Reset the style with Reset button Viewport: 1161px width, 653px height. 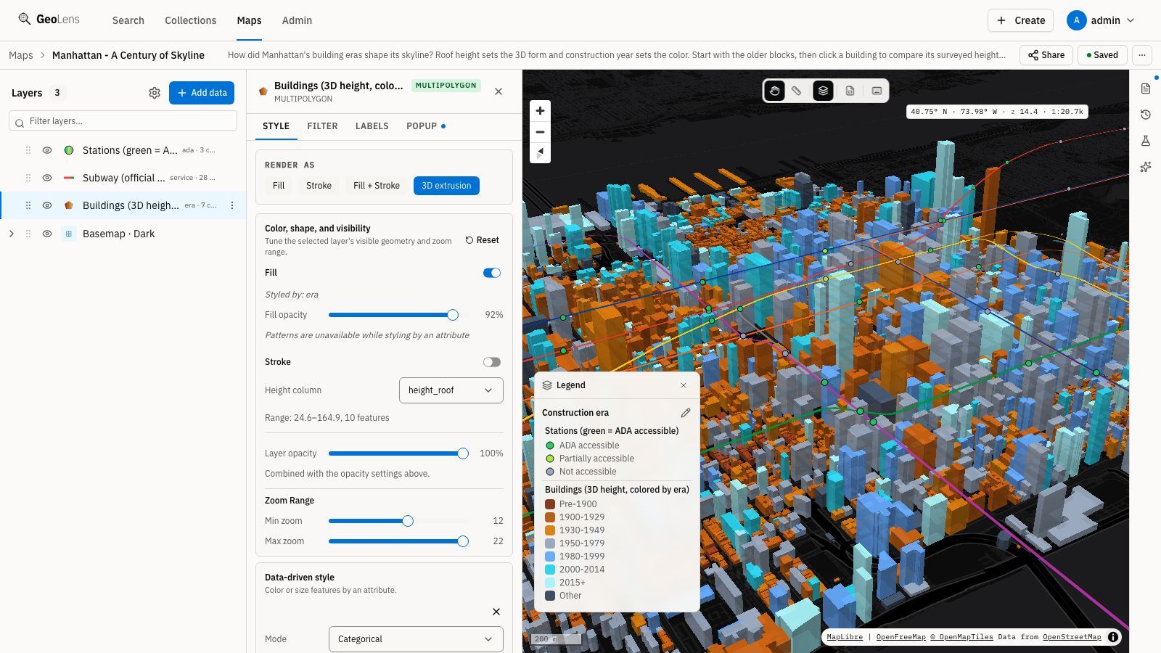tap(483, 240)
